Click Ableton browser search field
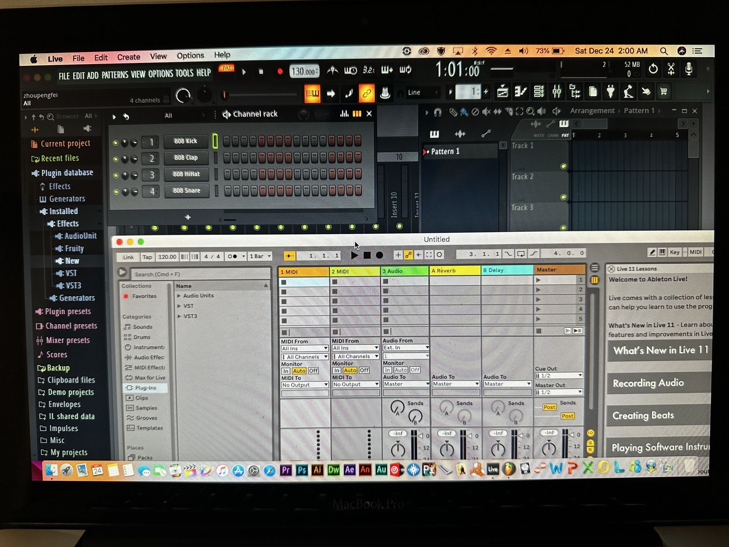This screenshot has width=729, height=547. click(x=201, y=274)
